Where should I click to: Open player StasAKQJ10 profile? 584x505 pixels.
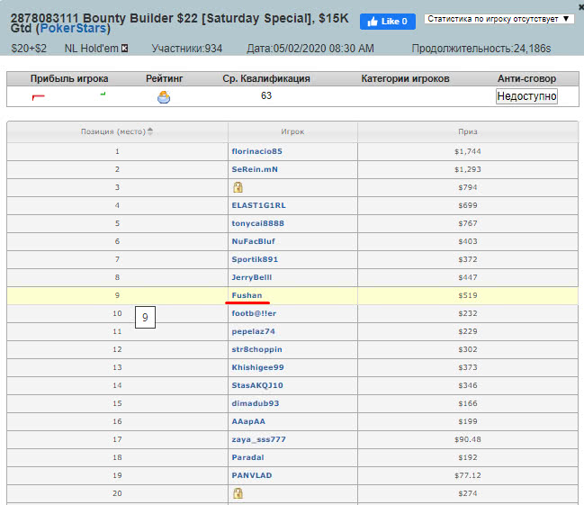pos(257,385)
